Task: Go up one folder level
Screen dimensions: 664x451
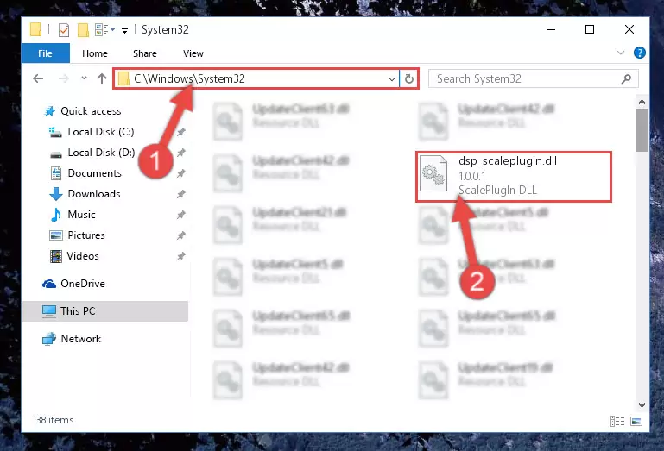Action: coord(102,78)
